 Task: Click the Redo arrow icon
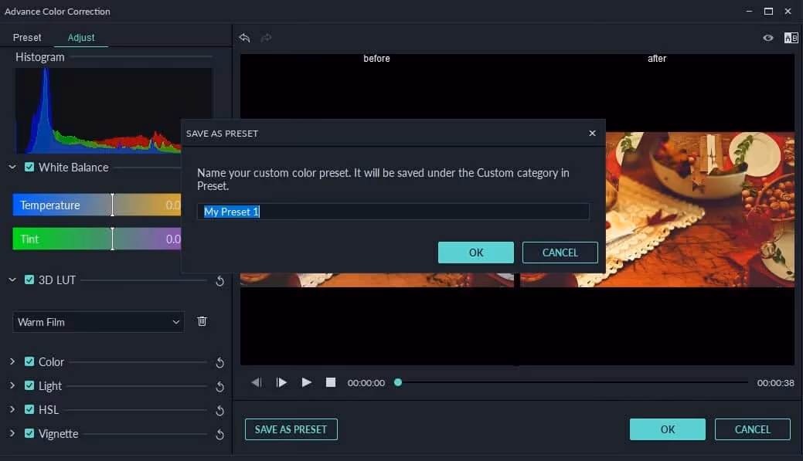[x=266, y=38]
